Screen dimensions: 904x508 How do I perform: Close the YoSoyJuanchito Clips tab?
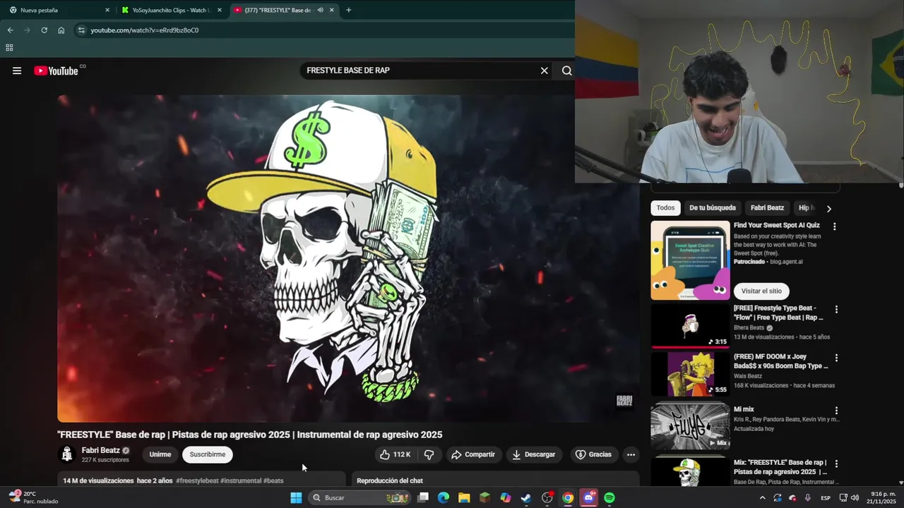[x=220, y=10]
